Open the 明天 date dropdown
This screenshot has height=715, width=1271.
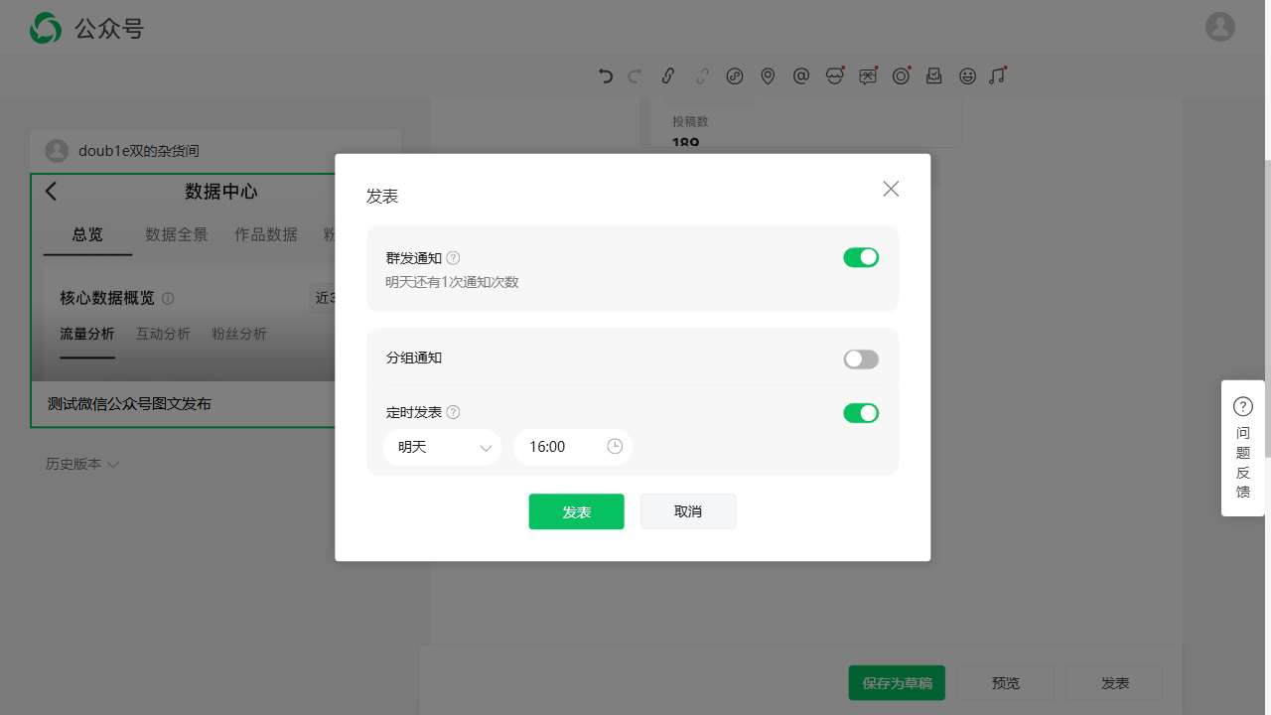(442, 447)
